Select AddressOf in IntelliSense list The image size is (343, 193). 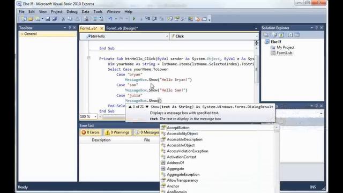(x=175, y=163)
